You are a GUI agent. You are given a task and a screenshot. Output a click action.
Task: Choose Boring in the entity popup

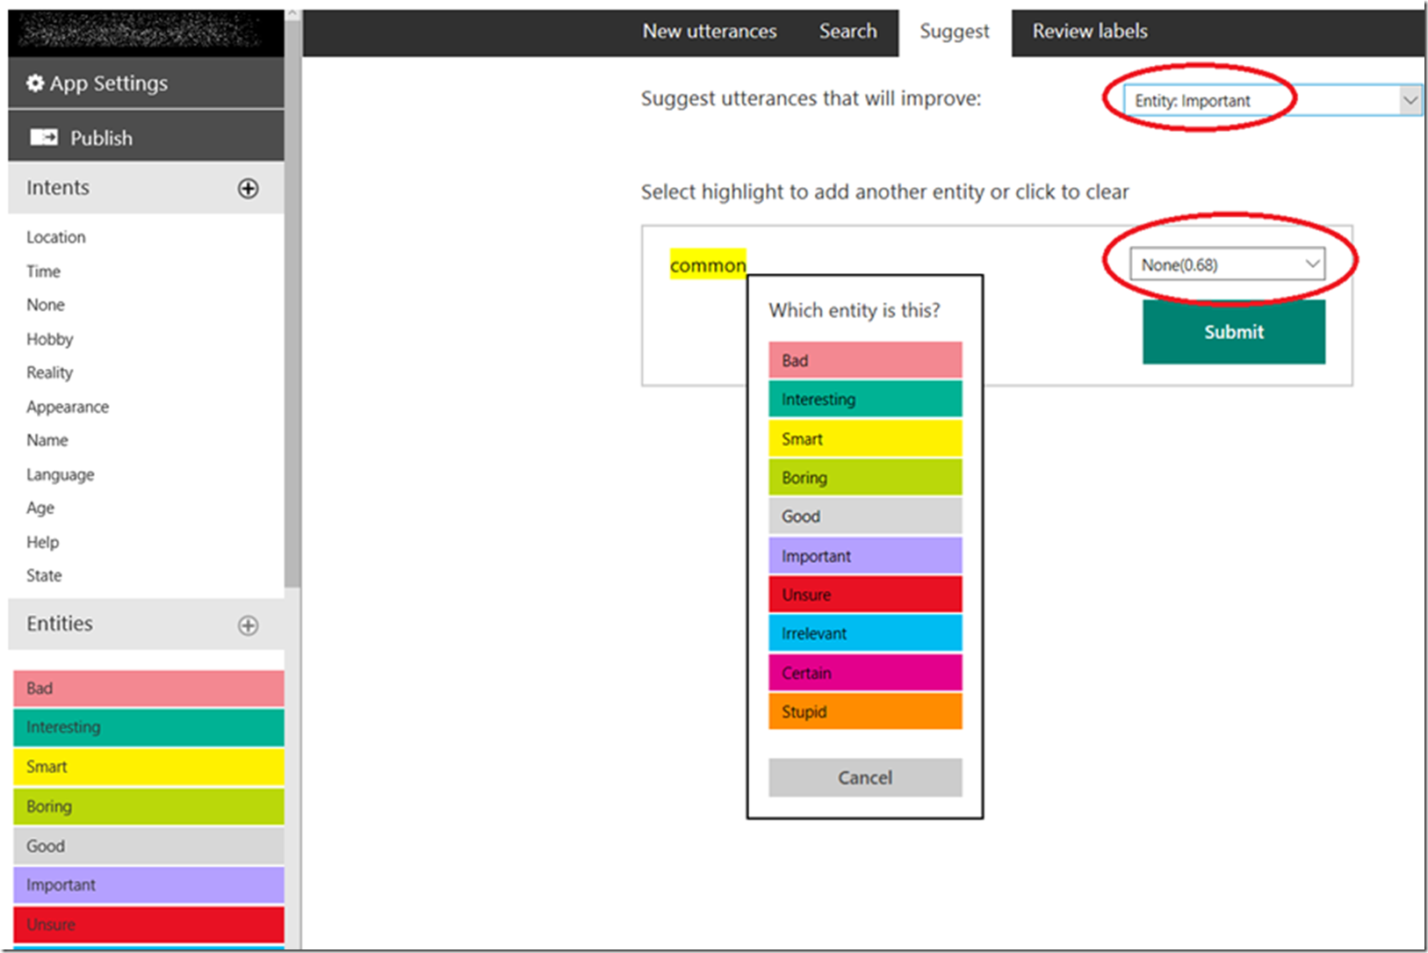coord(865,477)
